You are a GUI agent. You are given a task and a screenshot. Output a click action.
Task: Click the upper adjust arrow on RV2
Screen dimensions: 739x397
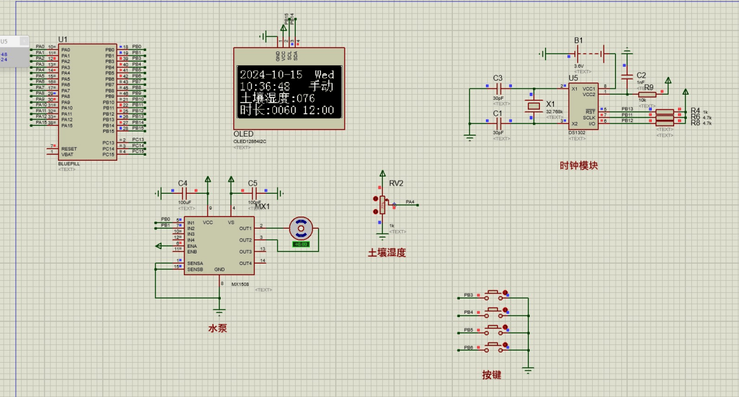376,198
